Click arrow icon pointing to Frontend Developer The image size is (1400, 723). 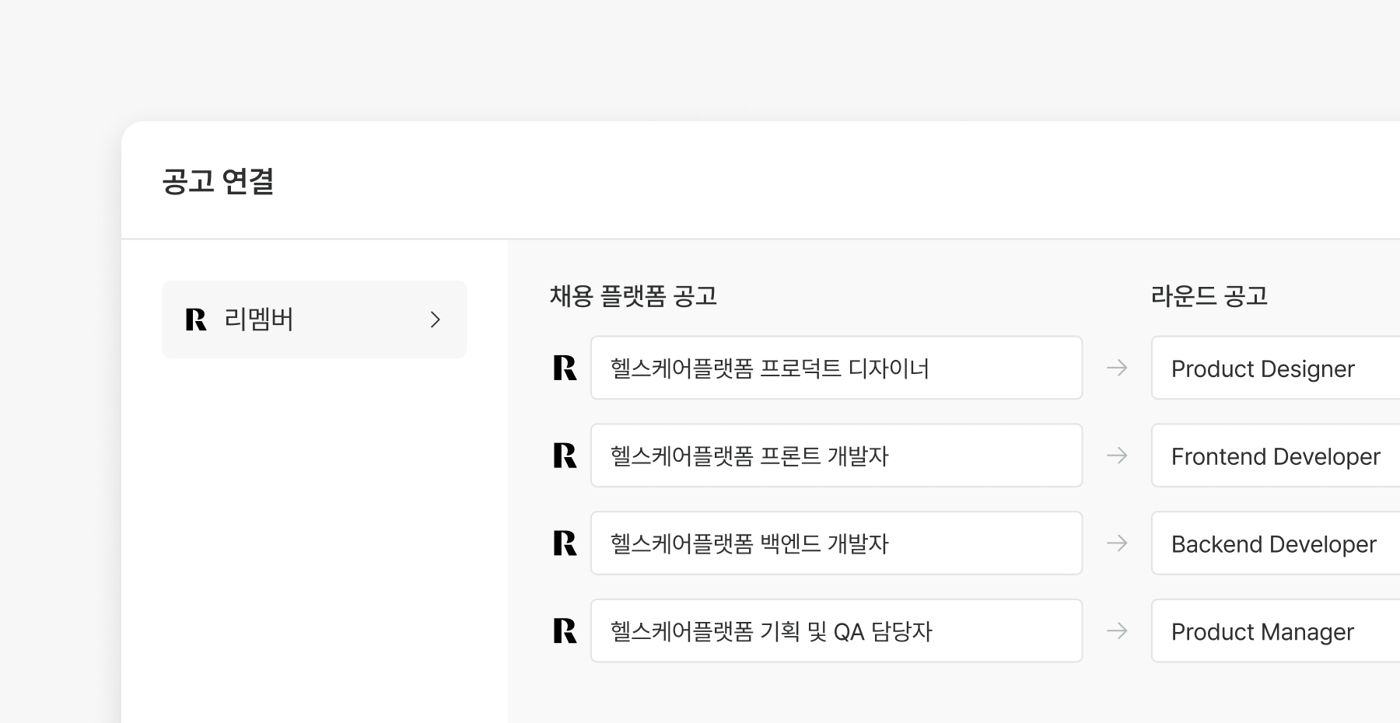click(1117, 456)
